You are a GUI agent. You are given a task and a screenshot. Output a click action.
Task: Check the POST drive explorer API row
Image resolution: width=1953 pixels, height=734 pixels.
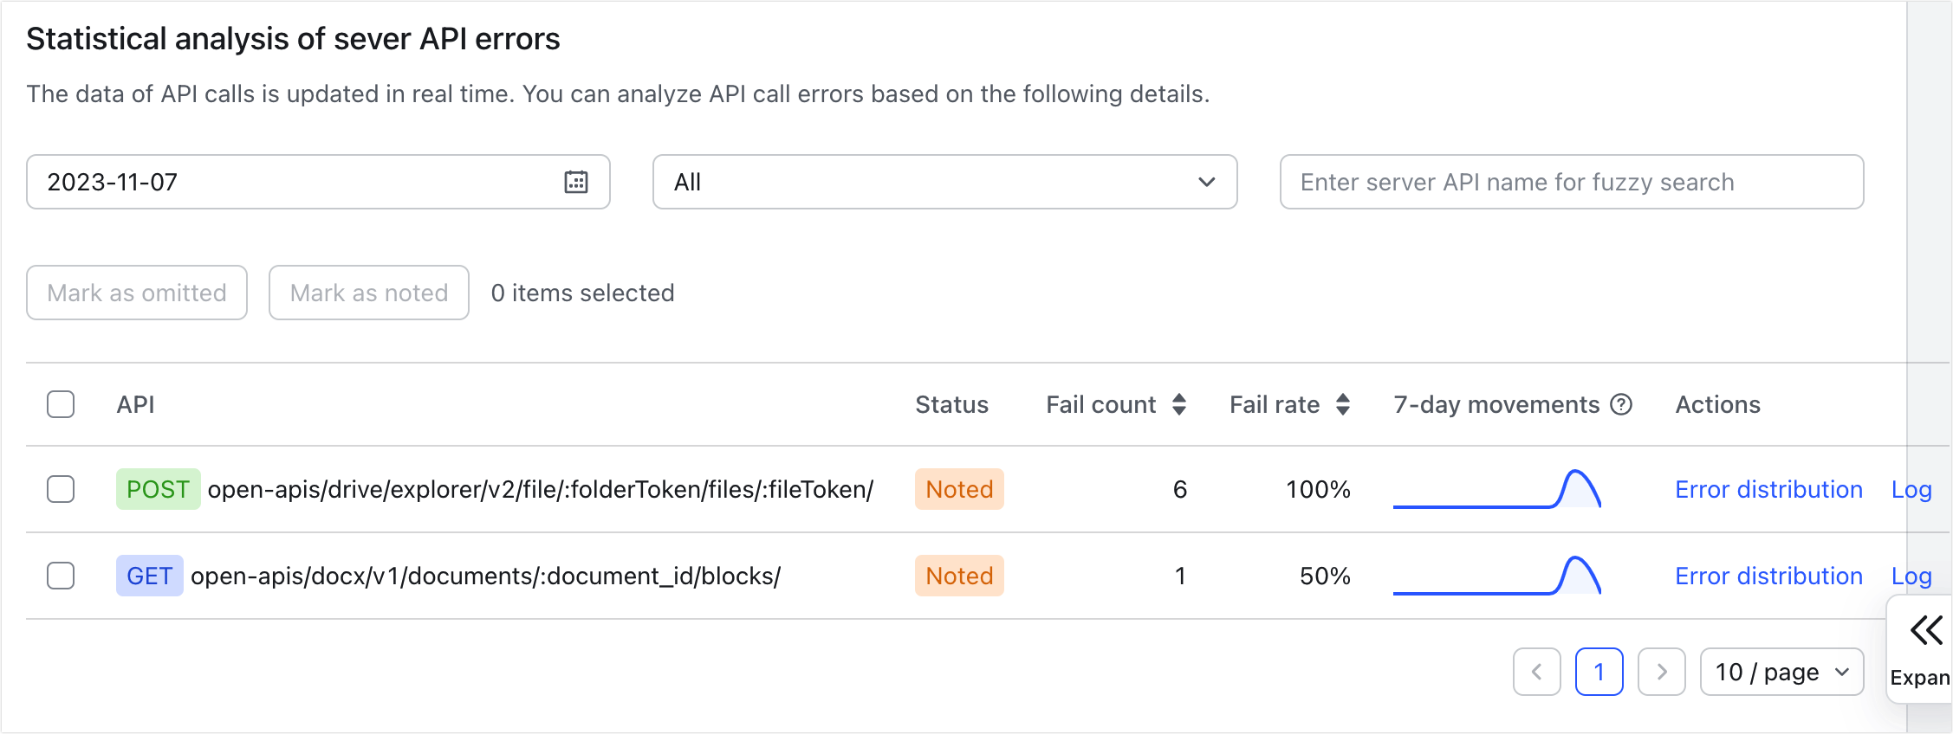click(61, 489)
